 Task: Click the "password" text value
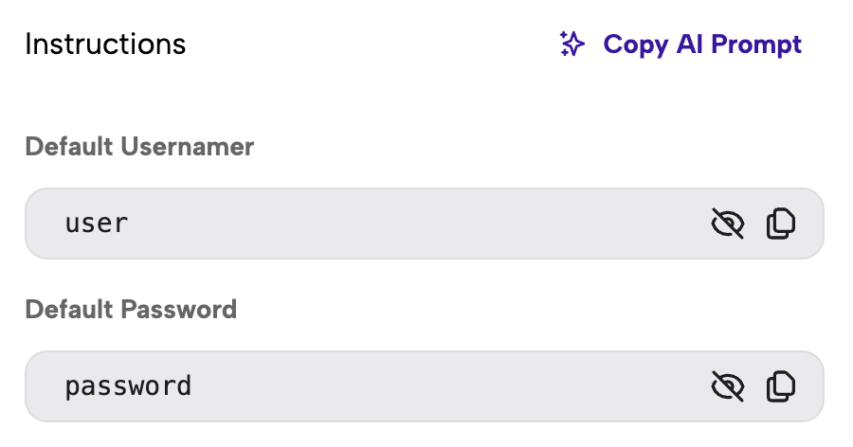128,386
